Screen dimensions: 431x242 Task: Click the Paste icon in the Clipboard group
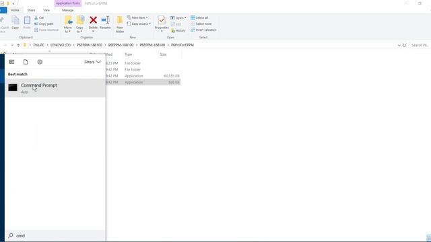click(x=27, y=22)
